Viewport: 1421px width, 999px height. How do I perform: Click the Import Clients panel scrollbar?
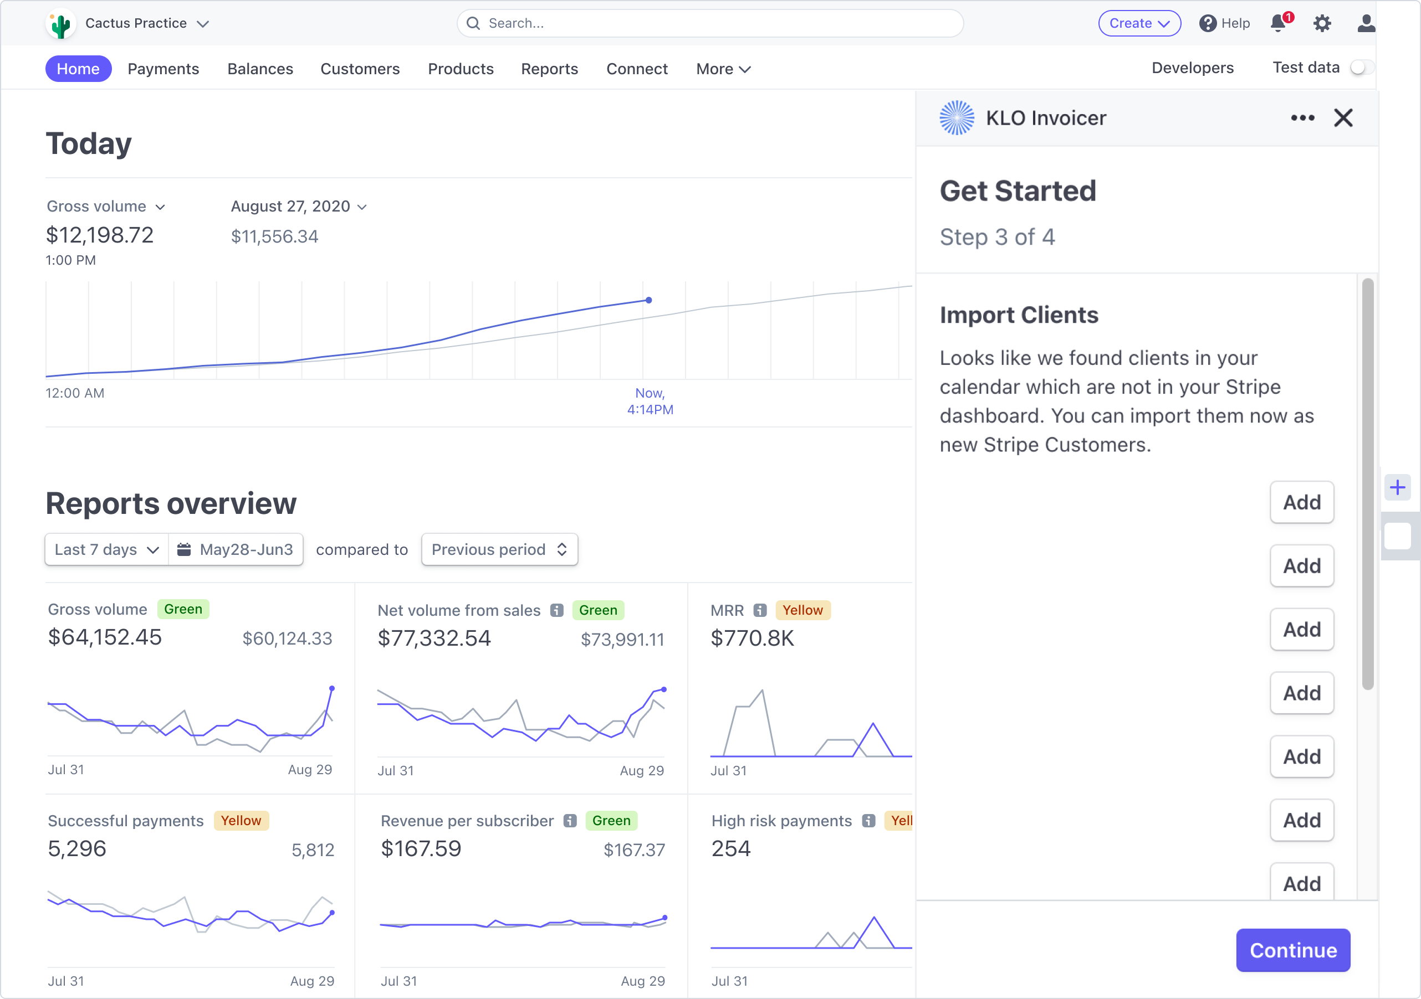click(1367, 484)
